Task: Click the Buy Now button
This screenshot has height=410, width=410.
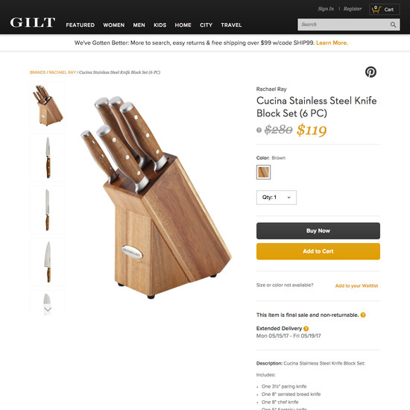Action: (318, 230)
